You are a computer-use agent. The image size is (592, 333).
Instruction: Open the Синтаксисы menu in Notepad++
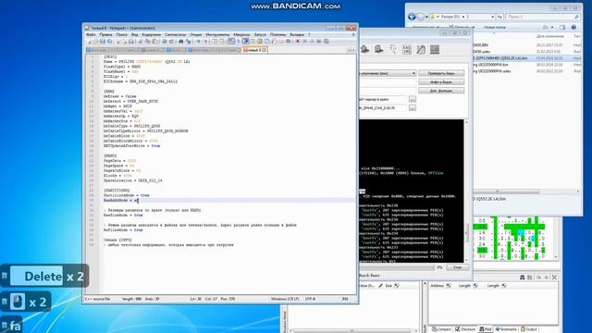(x=175, y=34)
